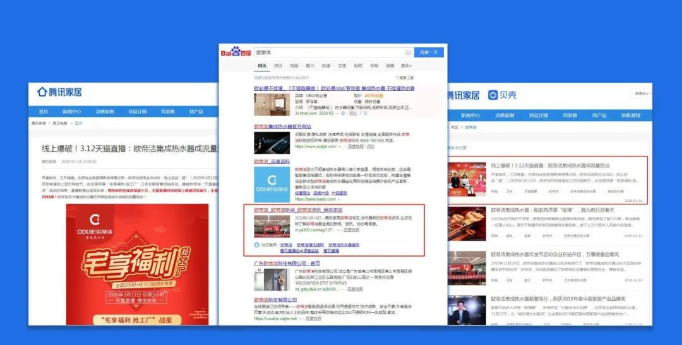Click the 贝壳 logo in right window
Screen dimensions: 682x345
(502, 95)
